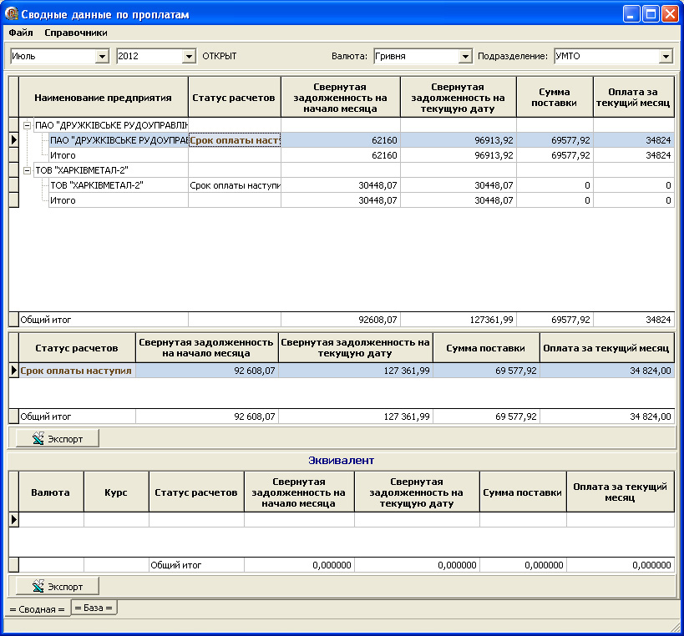Viewport: 684px width, 636px height.
Task: Open the Файл menu
Action: click(x=21, y=33)
